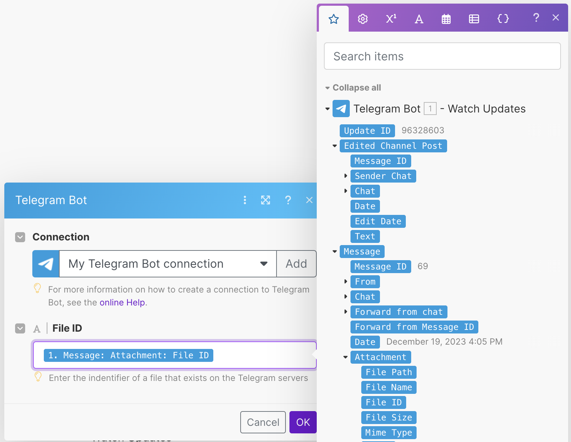The image size is (571, 442).
Task: Select the File Path pill
Action: coord(389,372)
